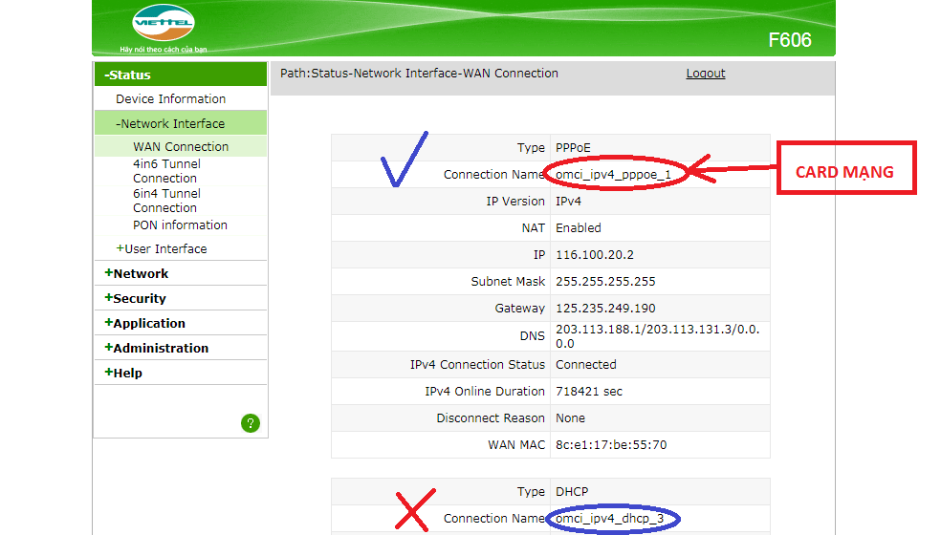Expand the User Interface submenu
The image size is (941, 535).
coord(161,249)
